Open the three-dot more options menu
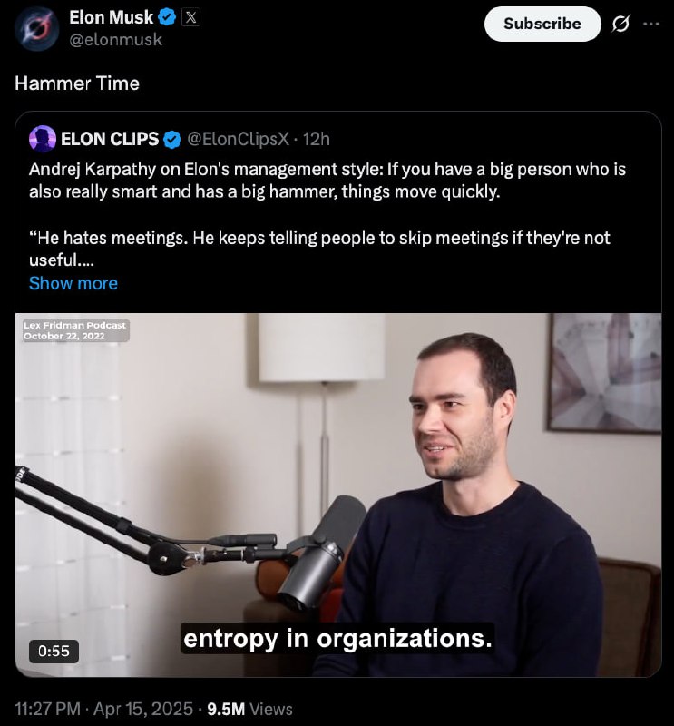 [x=651, y=24]
